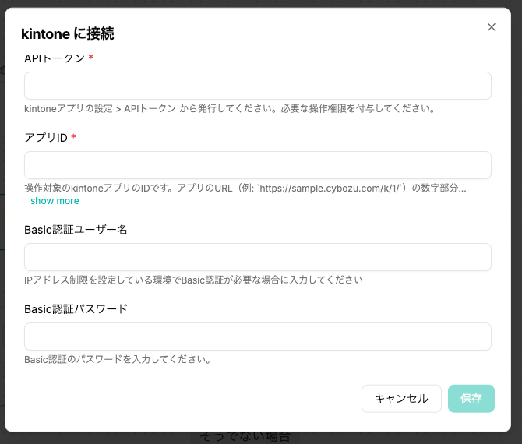Click the APIトークン help text about 発行

(228, 108)
